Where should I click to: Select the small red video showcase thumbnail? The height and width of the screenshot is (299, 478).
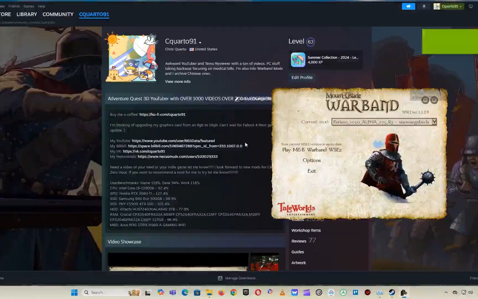264,262
